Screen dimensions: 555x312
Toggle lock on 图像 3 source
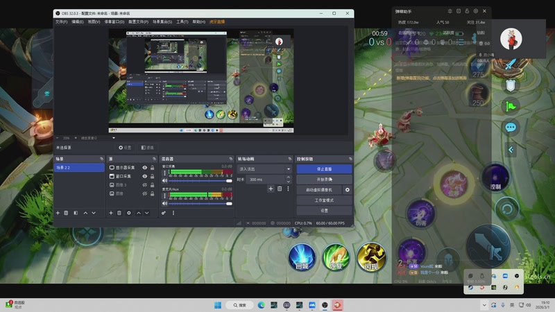tap(152, 185)
